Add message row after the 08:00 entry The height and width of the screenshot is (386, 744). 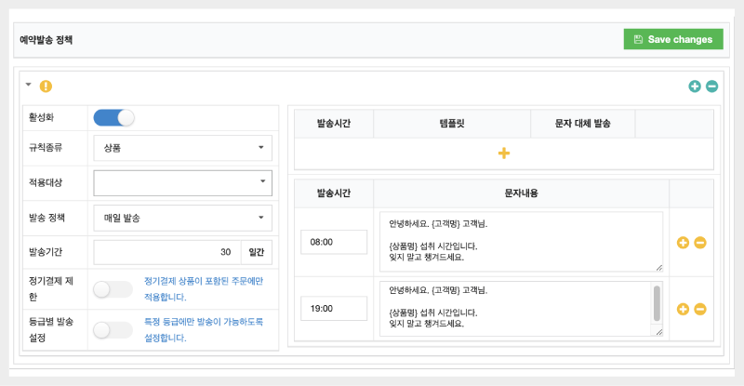(683, 242)
